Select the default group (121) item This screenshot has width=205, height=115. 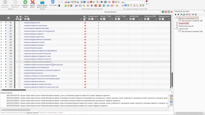pyautogui.click(x=189, y=18)
